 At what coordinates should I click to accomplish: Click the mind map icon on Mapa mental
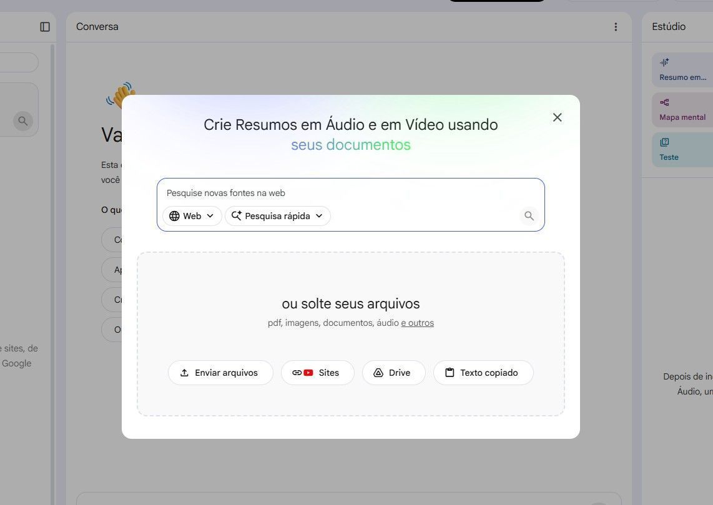click(x=664, y=102)
